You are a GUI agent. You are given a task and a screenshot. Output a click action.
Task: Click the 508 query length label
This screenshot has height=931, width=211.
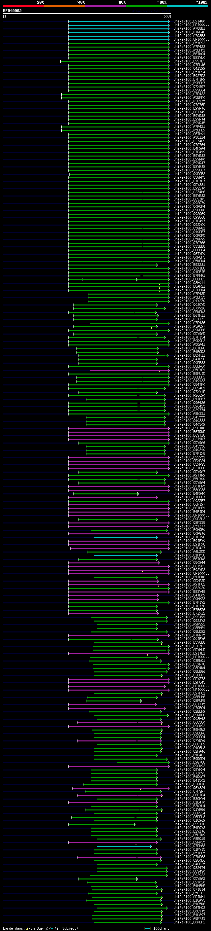(x=166, y=16)
